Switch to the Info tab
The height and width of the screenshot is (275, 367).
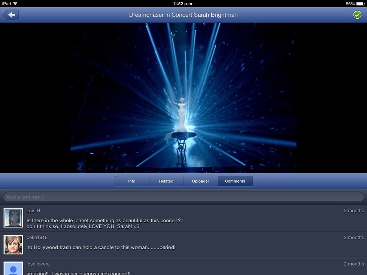132,181
